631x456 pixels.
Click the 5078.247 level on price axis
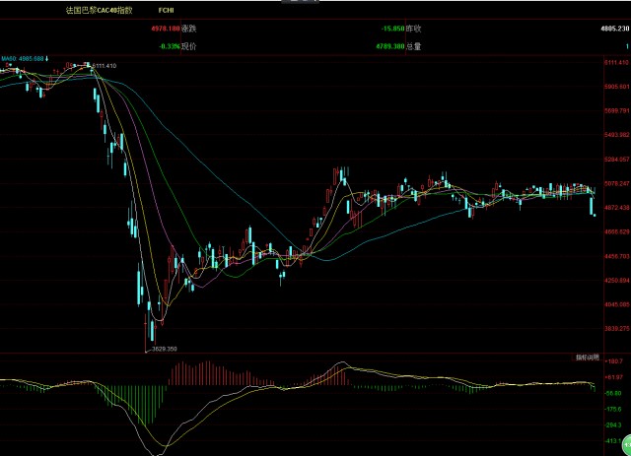(x=617, y=183)
